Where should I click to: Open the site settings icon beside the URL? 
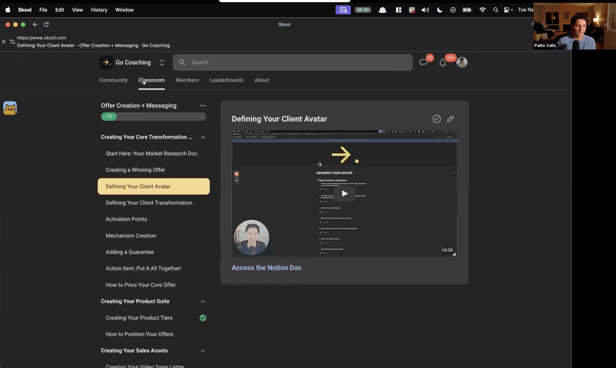[x=12, y=42]
